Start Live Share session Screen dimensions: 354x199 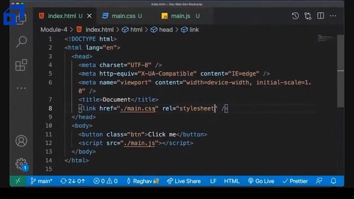184,181
